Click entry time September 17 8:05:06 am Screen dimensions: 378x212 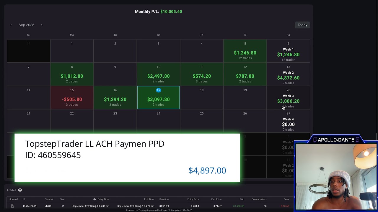(x=91, y=206)
